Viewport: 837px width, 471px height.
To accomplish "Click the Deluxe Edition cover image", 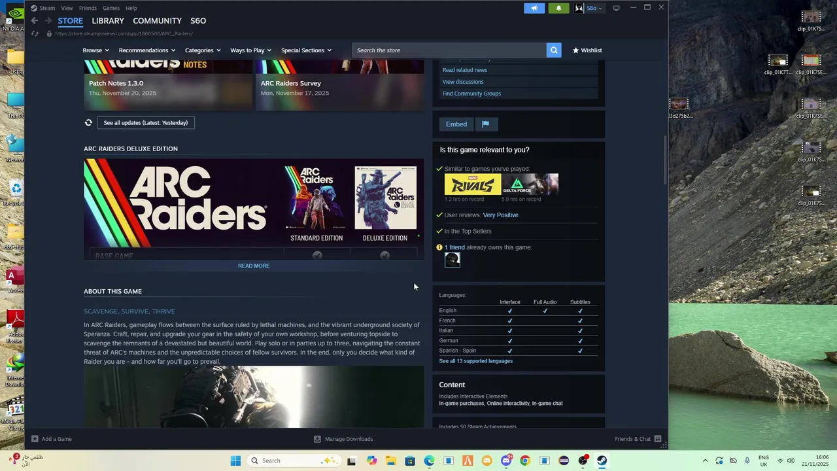I will [385, 198].
